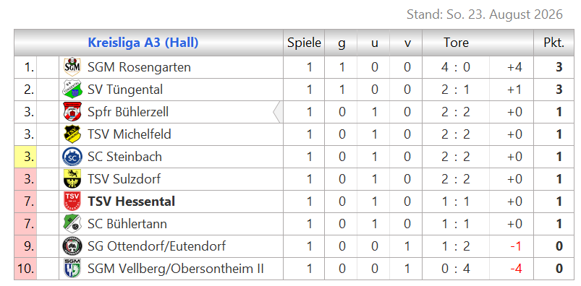The width and height of the screenshot is (581, 286).
Task: Click the yellow rank cell for SC Steinbach
Action: 25,157
